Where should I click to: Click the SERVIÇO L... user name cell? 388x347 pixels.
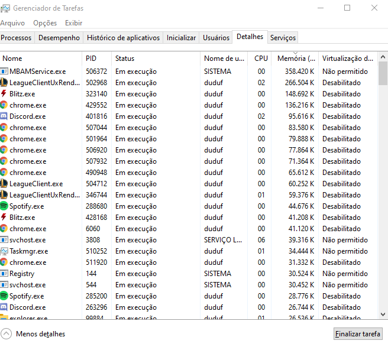coord(223,240)
